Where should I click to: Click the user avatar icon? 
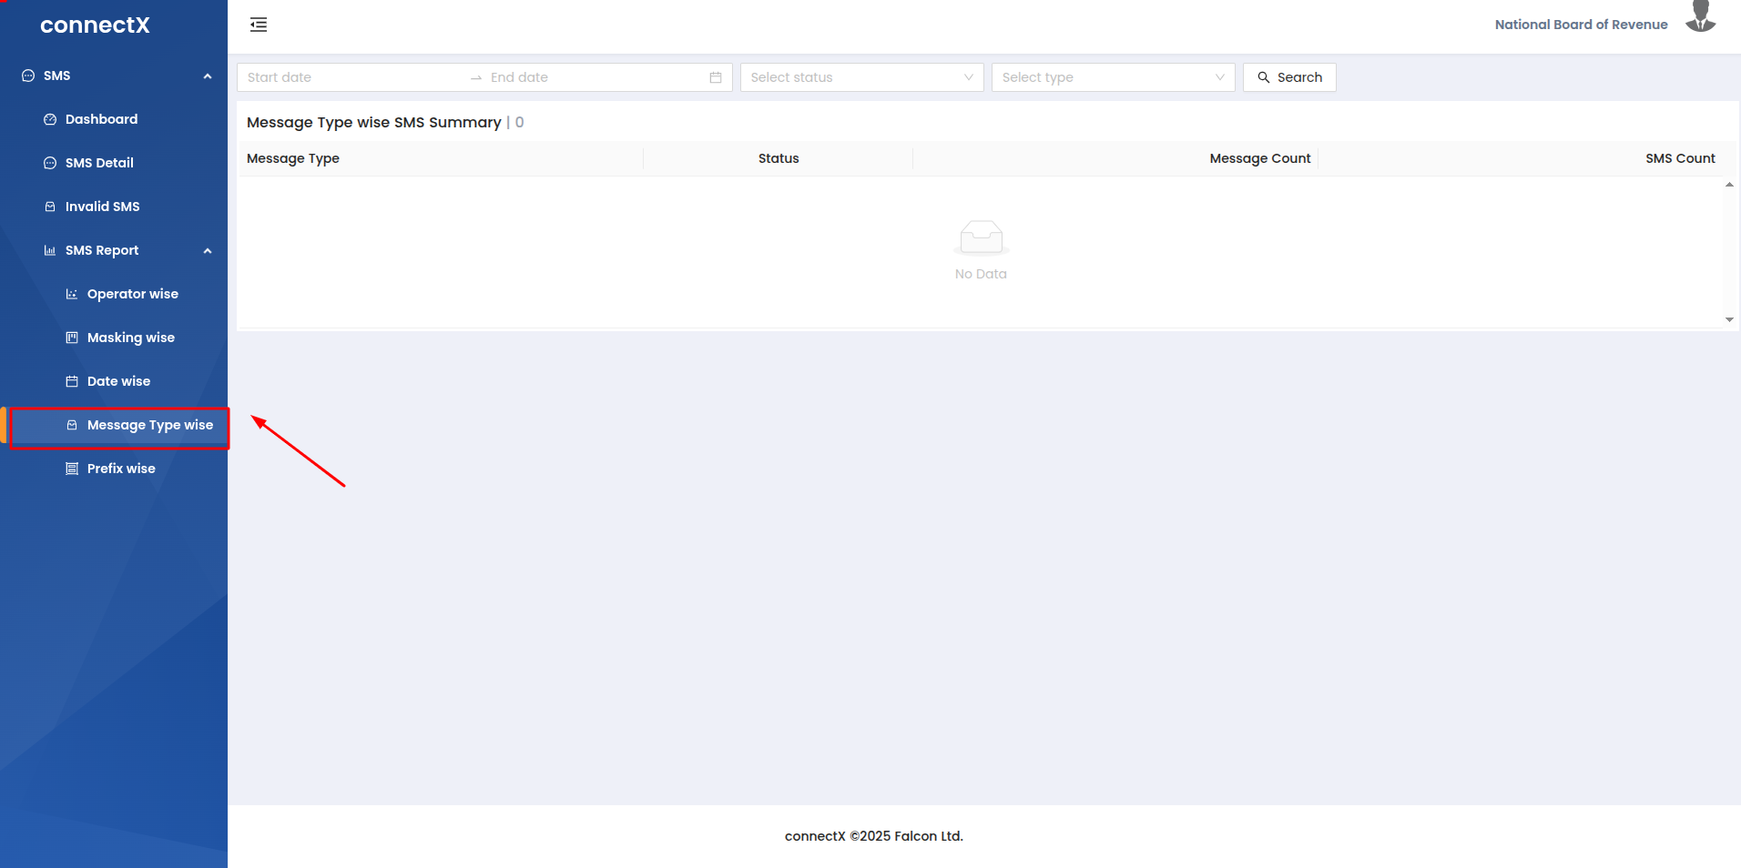(x=1699, y=18)
